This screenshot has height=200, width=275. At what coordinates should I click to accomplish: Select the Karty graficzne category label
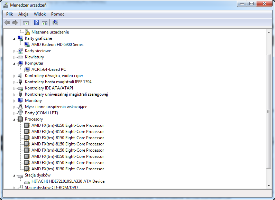tap(38, 38)
